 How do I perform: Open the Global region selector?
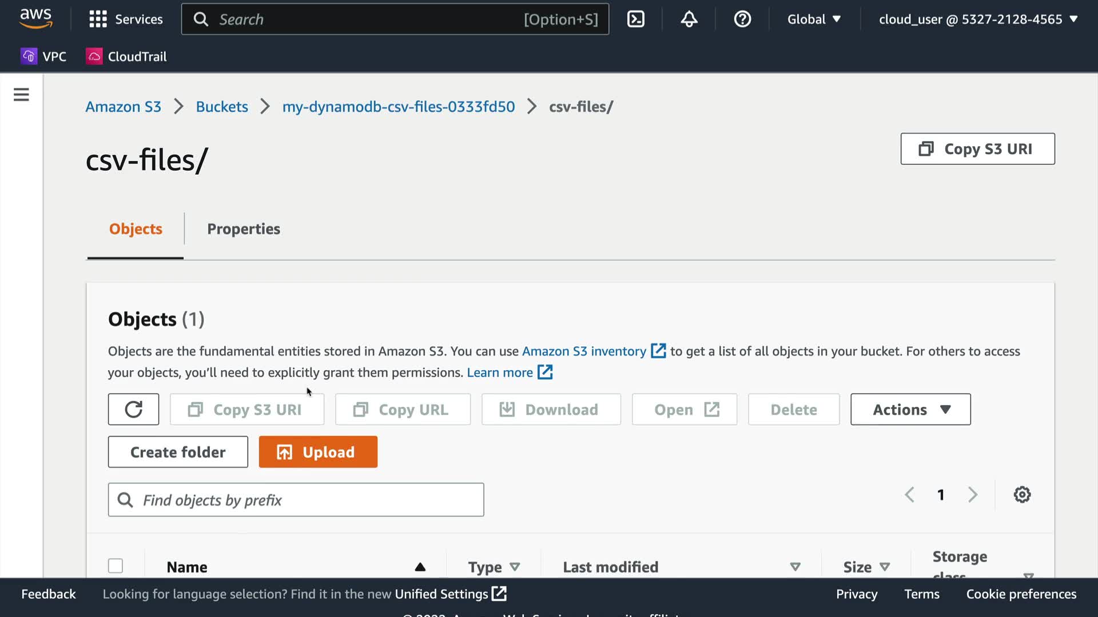813,19
